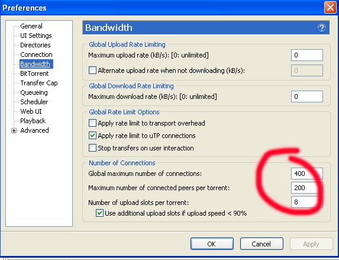Screen dimensions: 339x260
Task: Click the maximum download rate field
Action: [307, 97]
